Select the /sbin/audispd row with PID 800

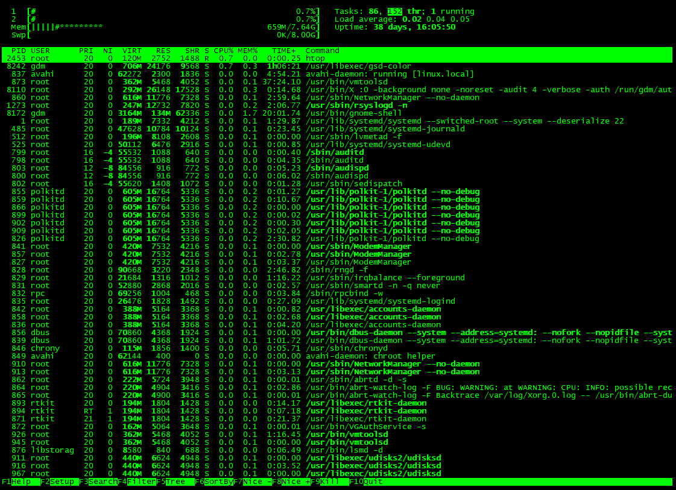pos(337,176)
